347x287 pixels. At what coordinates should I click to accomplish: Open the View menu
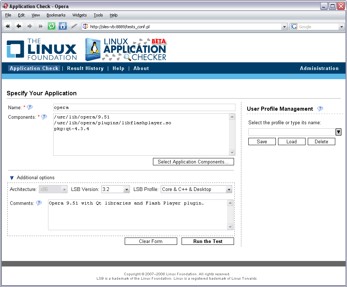pyautogui.click(x=36, y=15)
